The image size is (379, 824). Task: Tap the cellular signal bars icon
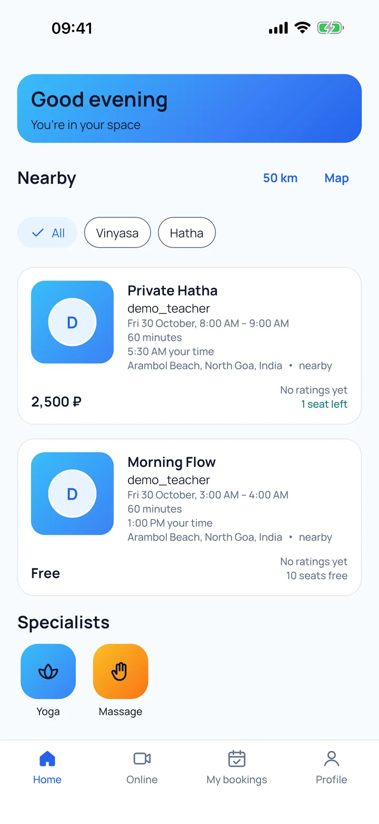point(278,28)
